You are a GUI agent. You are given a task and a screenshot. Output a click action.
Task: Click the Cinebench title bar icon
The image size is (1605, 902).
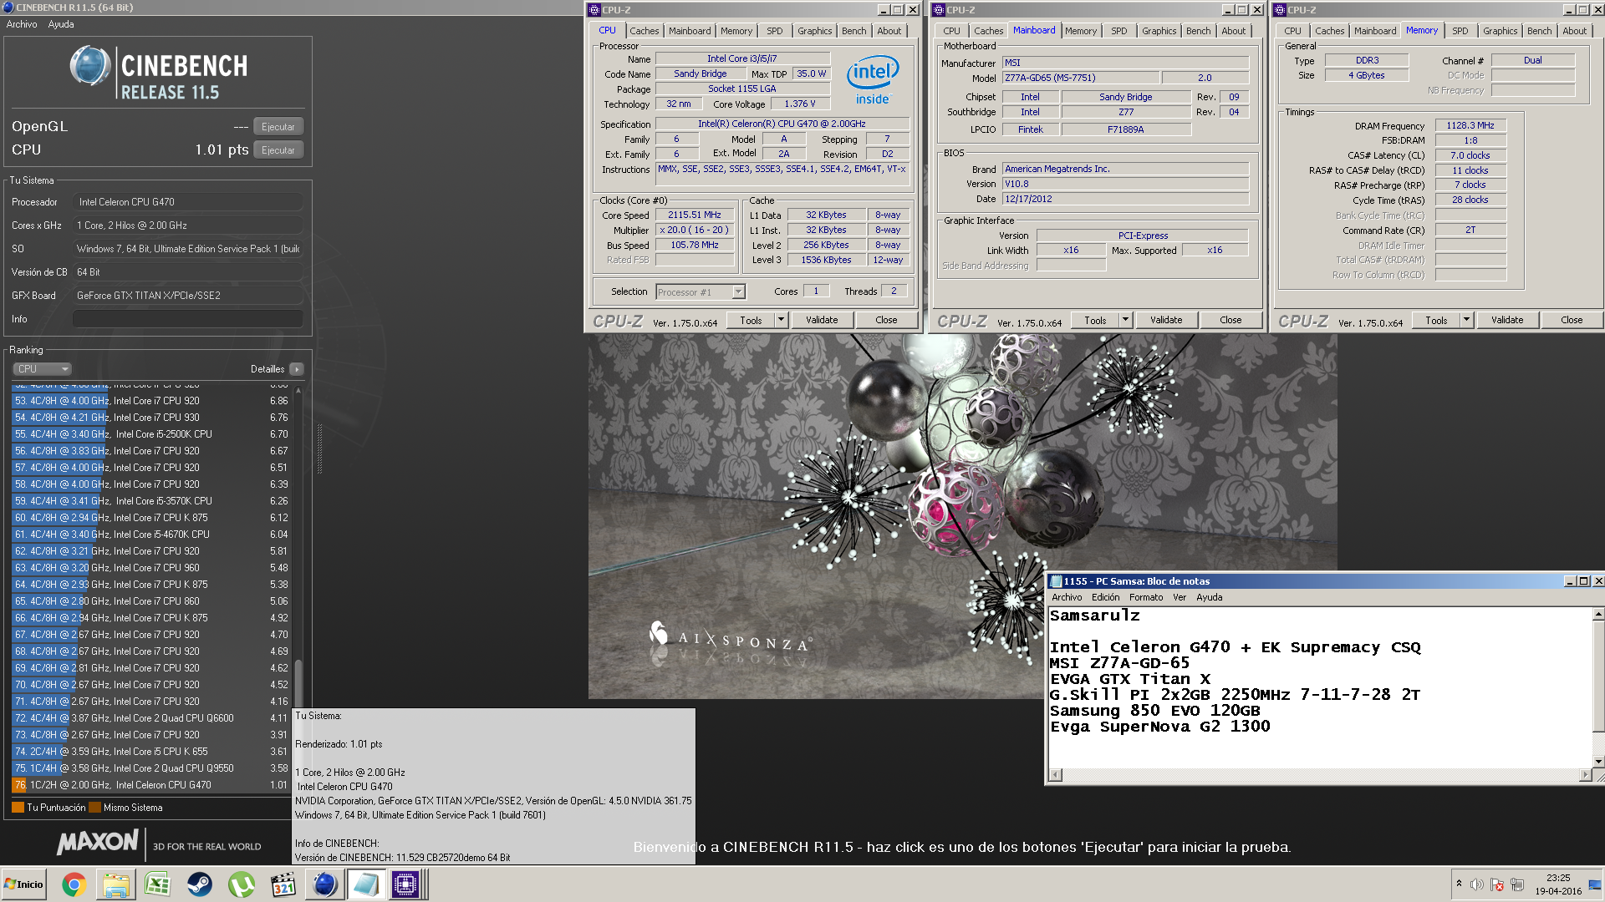pos(8,8)
